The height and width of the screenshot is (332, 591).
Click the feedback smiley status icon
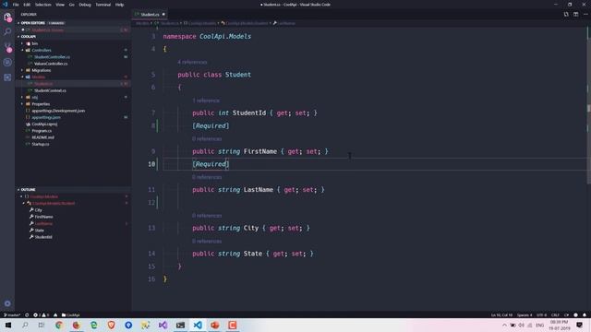(575, 315)
